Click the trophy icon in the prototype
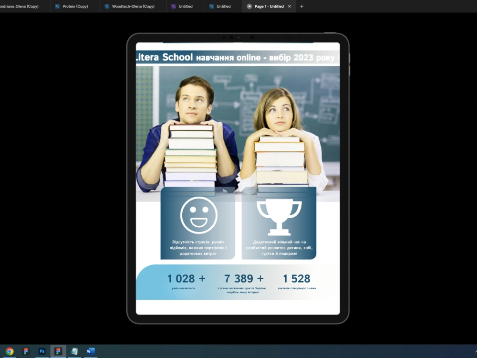 (279, 217)
